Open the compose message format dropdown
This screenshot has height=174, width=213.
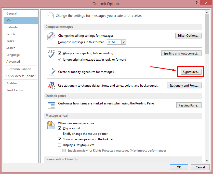click(x=124, y=42)
